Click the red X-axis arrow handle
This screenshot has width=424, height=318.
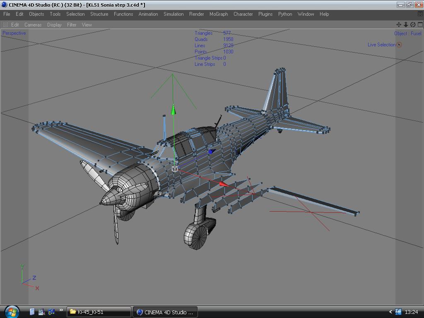tap(223, 184)
